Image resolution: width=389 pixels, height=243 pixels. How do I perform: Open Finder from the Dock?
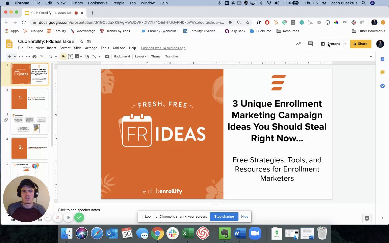coord(67,233)
